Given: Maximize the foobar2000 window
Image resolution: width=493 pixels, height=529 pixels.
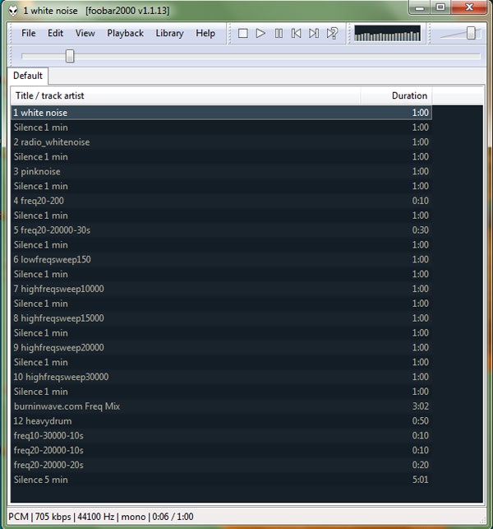Looking at the screenshot, I should 440,7.
